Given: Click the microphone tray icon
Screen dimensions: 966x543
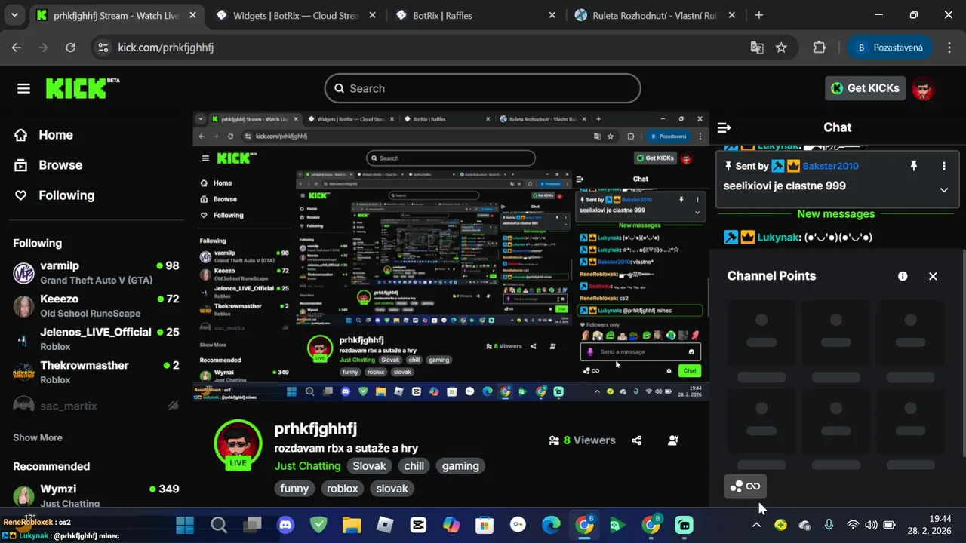Looking at the screenshot, I should tap(829, 525).
